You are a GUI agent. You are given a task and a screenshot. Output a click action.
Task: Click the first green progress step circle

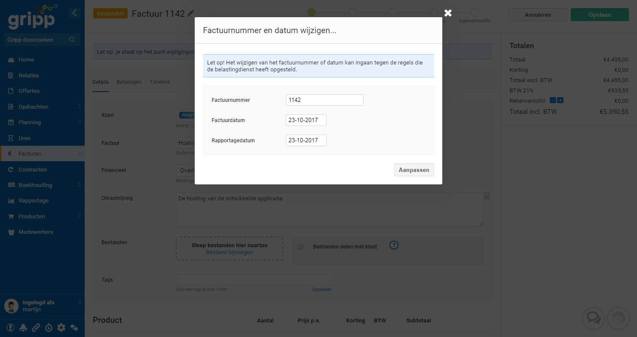[x=312, y=12]
